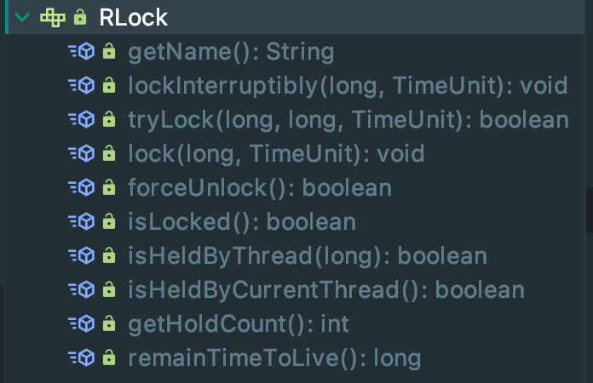Click the method icon beside forceUnlock()
Viewport: 593px width, 383px height.
(82, 188)
